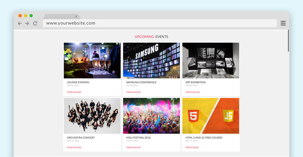Click the green maximize dot
Screen dimensions: 303x157
31,15
